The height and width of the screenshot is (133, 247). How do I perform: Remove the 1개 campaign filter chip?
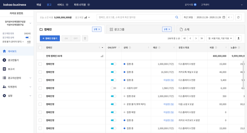(99, 29)
